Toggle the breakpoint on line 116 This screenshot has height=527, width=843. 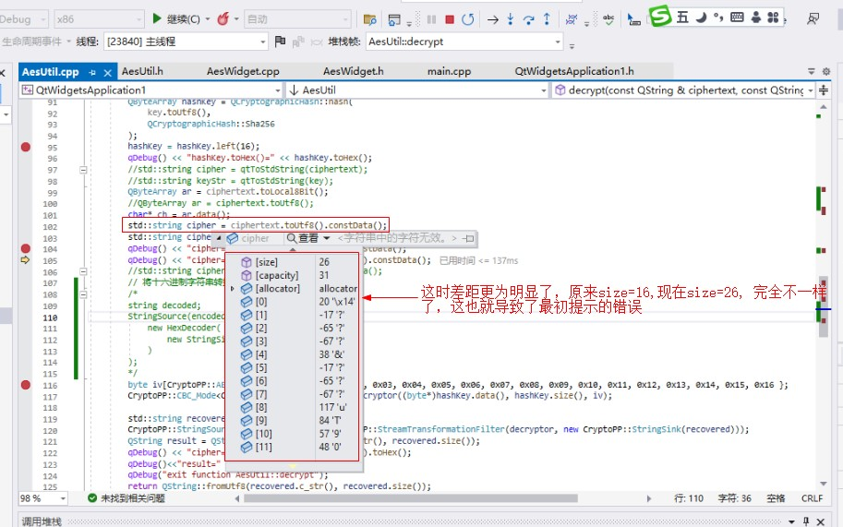[x=25, y=385]
